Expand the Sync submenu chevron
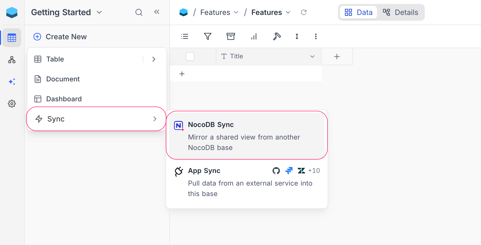 tap(155, 119)
